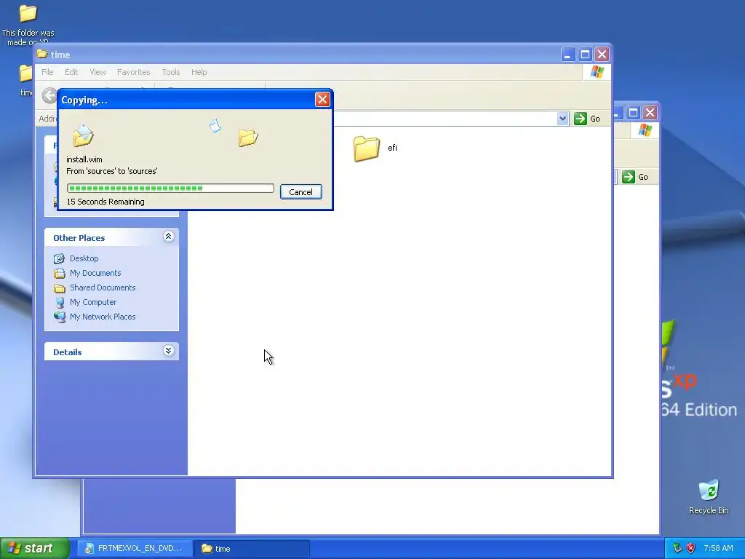Open the Favorites menu

click(134, 72)
